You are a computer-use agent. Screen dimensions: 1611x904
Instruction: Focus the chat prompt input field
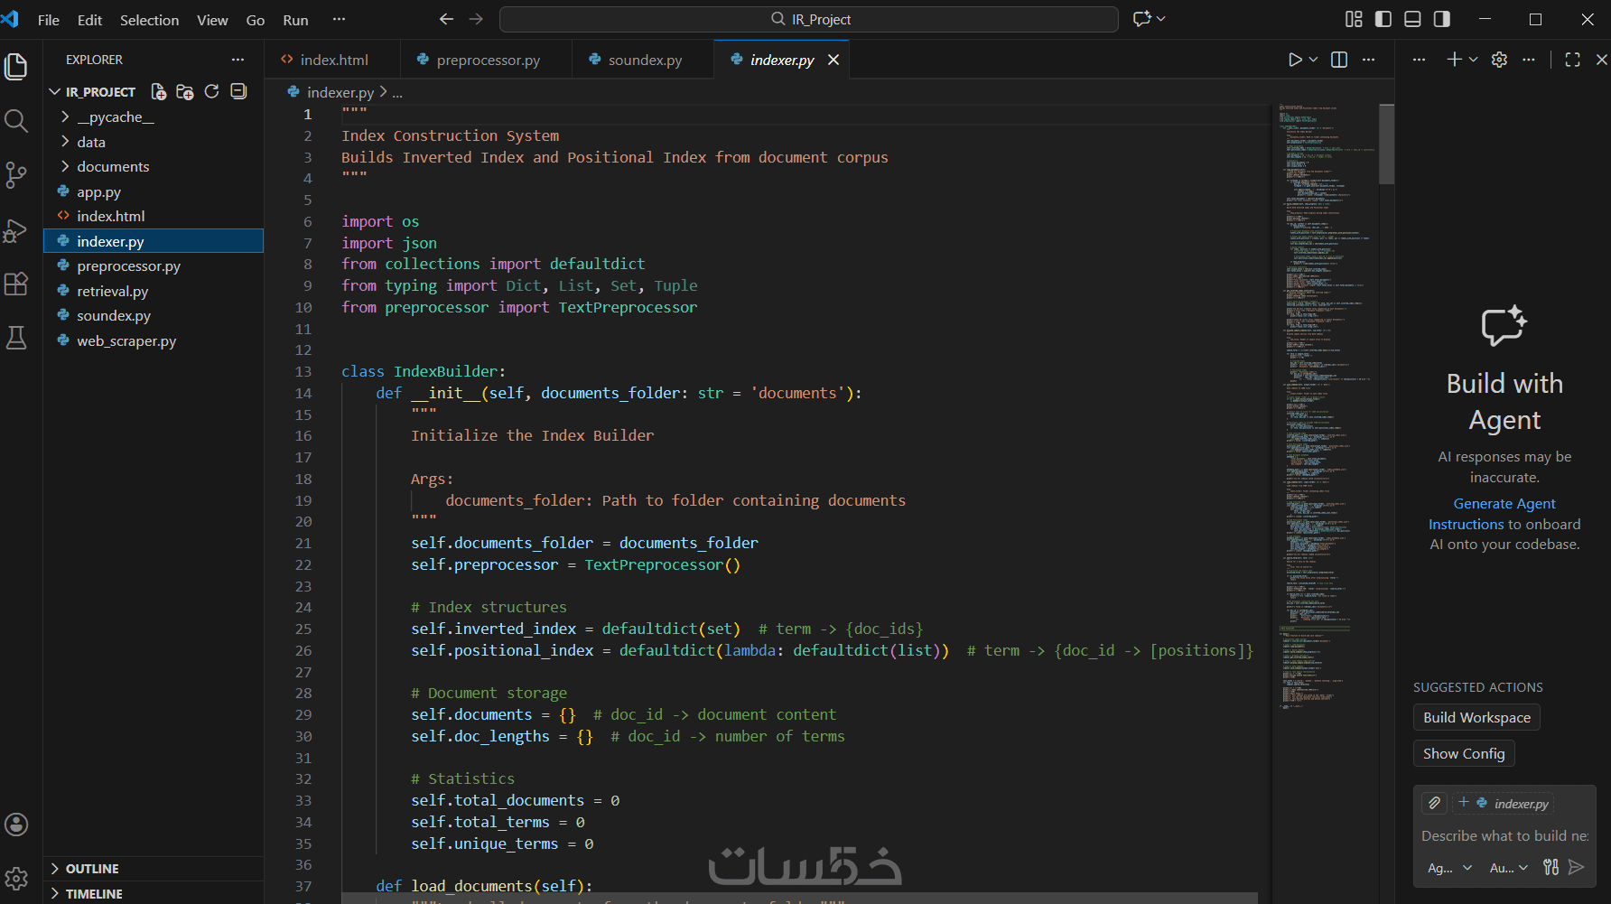[x=1504, y=835]
